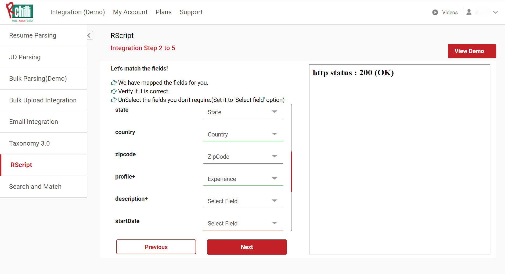Click 'Let's match the fields!' heading
This screenshot has width=505, height=274.
[139, 68]
